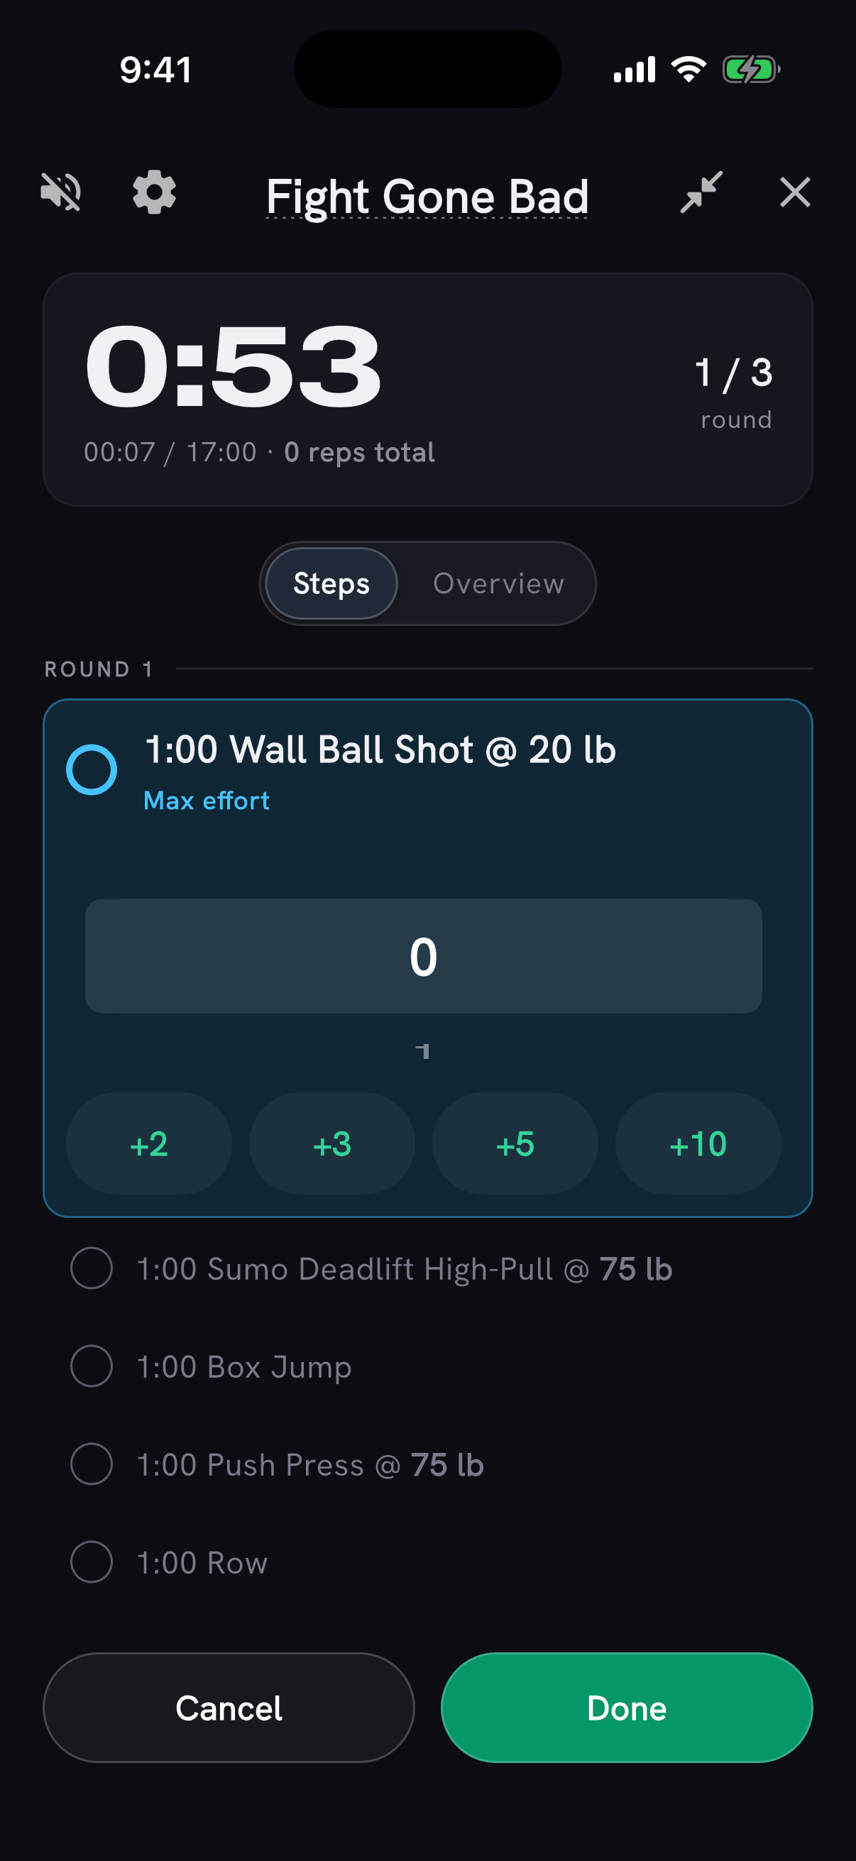856x1861 pixels.
Task: Add 3 reps with +3 button
Action: [x=332, y=1143]
